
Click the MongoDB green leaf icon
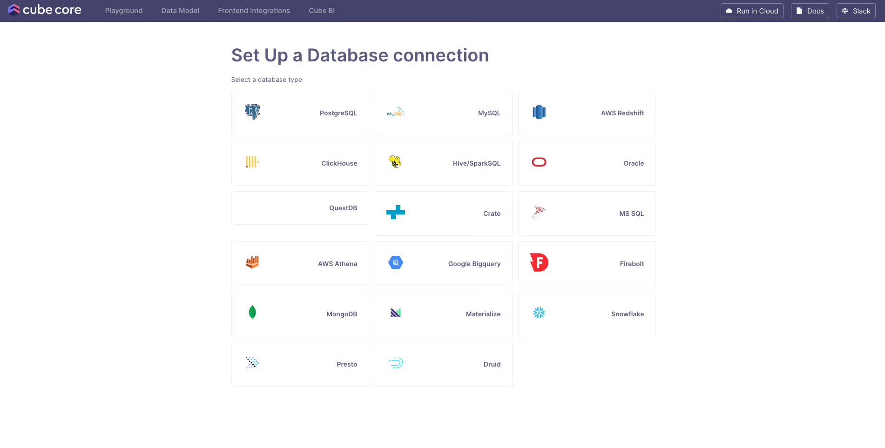click(x=252, y=313)
